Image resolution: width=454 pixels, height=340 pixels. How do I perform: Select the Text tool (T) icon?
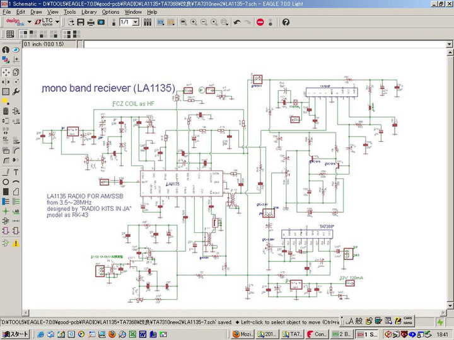coord(16,172)
